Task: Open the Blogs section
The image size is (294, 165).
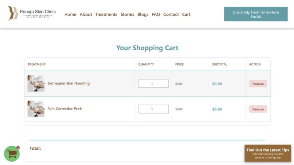Action: coord(143,15)
